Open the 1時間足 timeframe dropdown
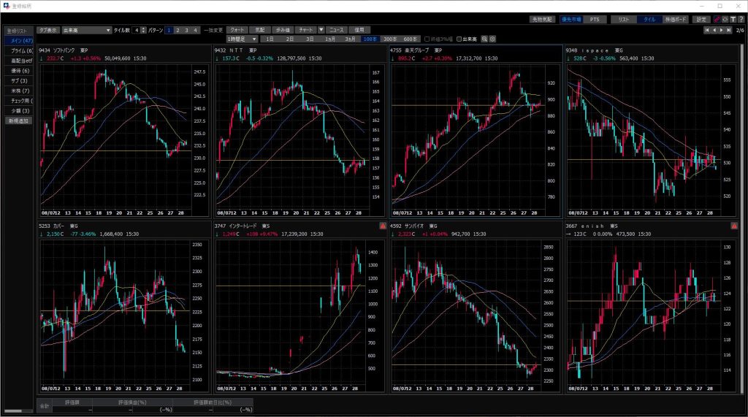 click(x=243, y=39)
